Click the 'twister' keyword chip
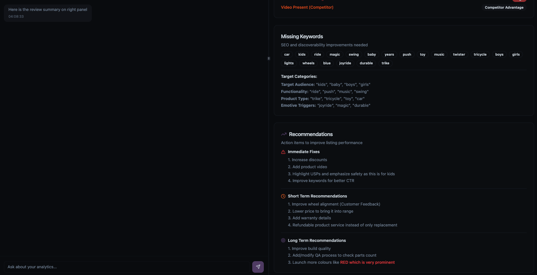 coord(459,54)
